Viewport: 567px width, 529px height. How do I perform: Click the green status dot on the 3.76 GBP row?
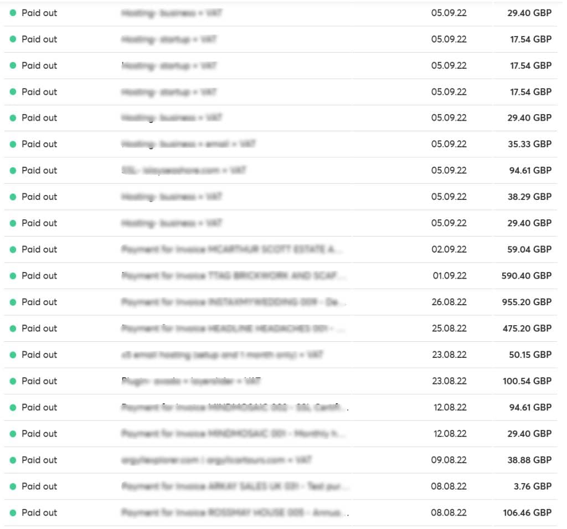[13, 487]
